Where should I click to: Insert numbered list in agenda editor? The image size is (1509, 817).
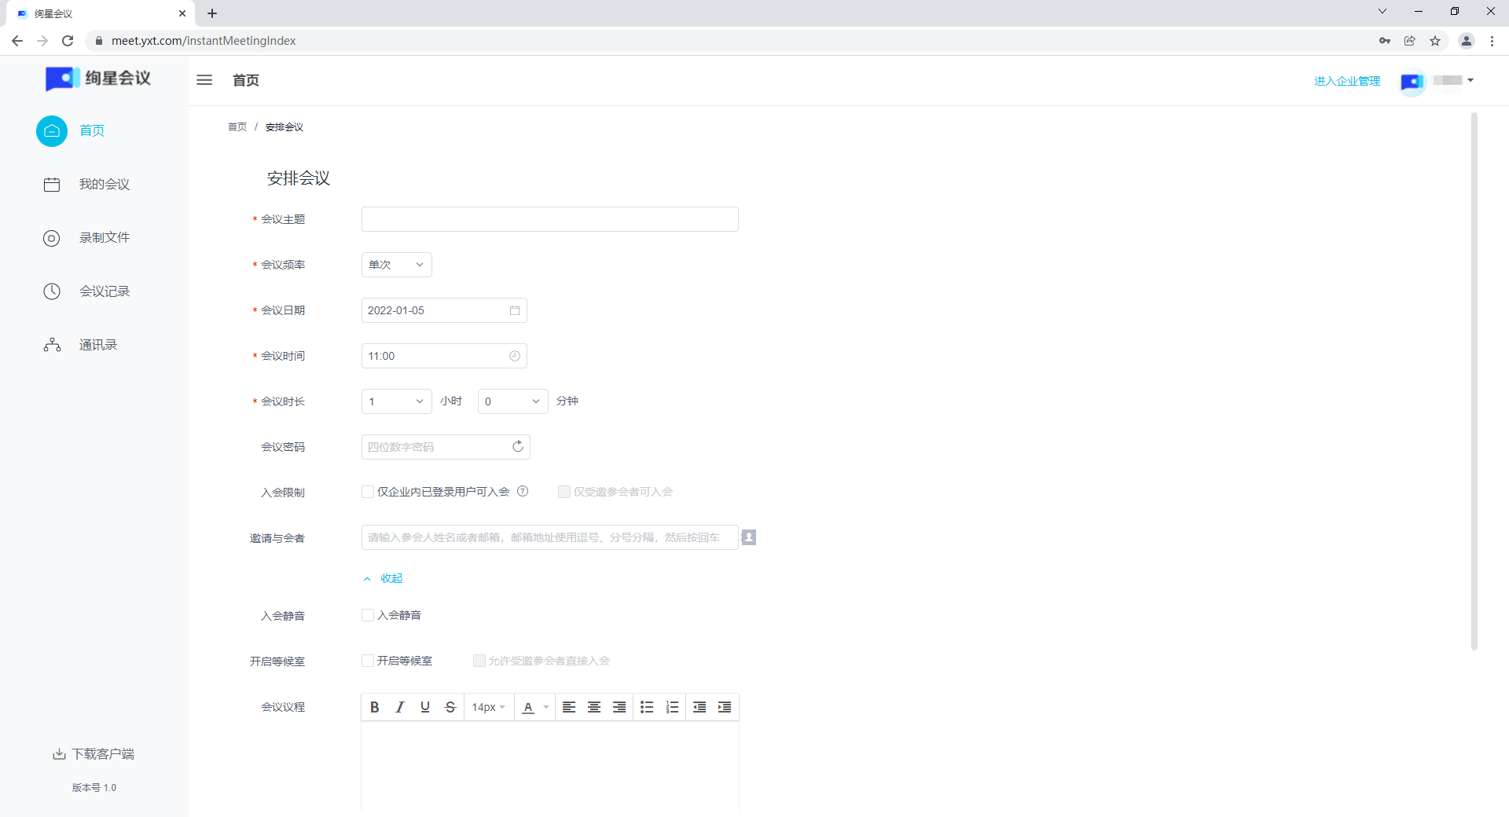672,707
